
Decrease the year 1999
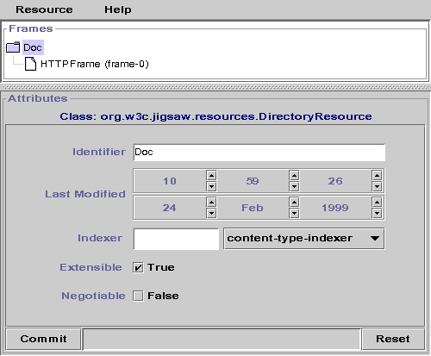[377, 213]
